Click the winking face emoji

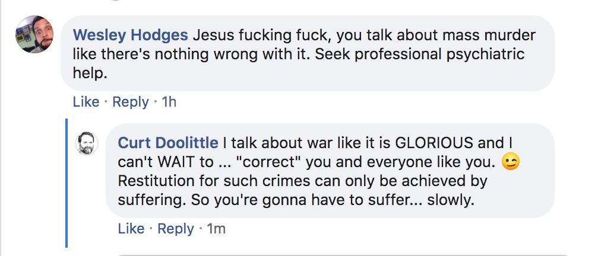[510, 162]
